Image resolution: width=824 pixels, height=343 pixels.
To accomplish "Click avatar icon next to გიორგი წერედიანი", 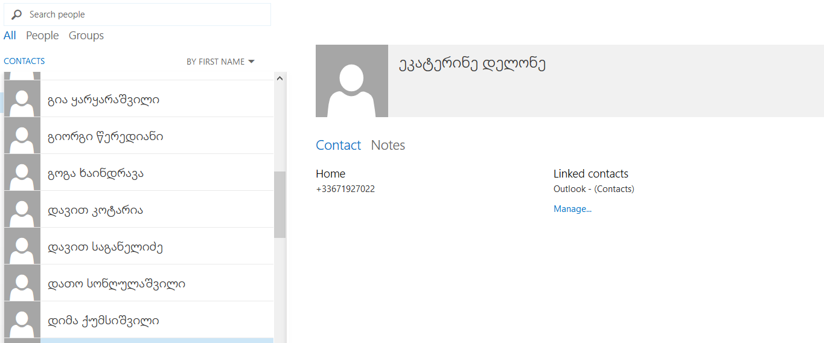I will pos(22,136).
